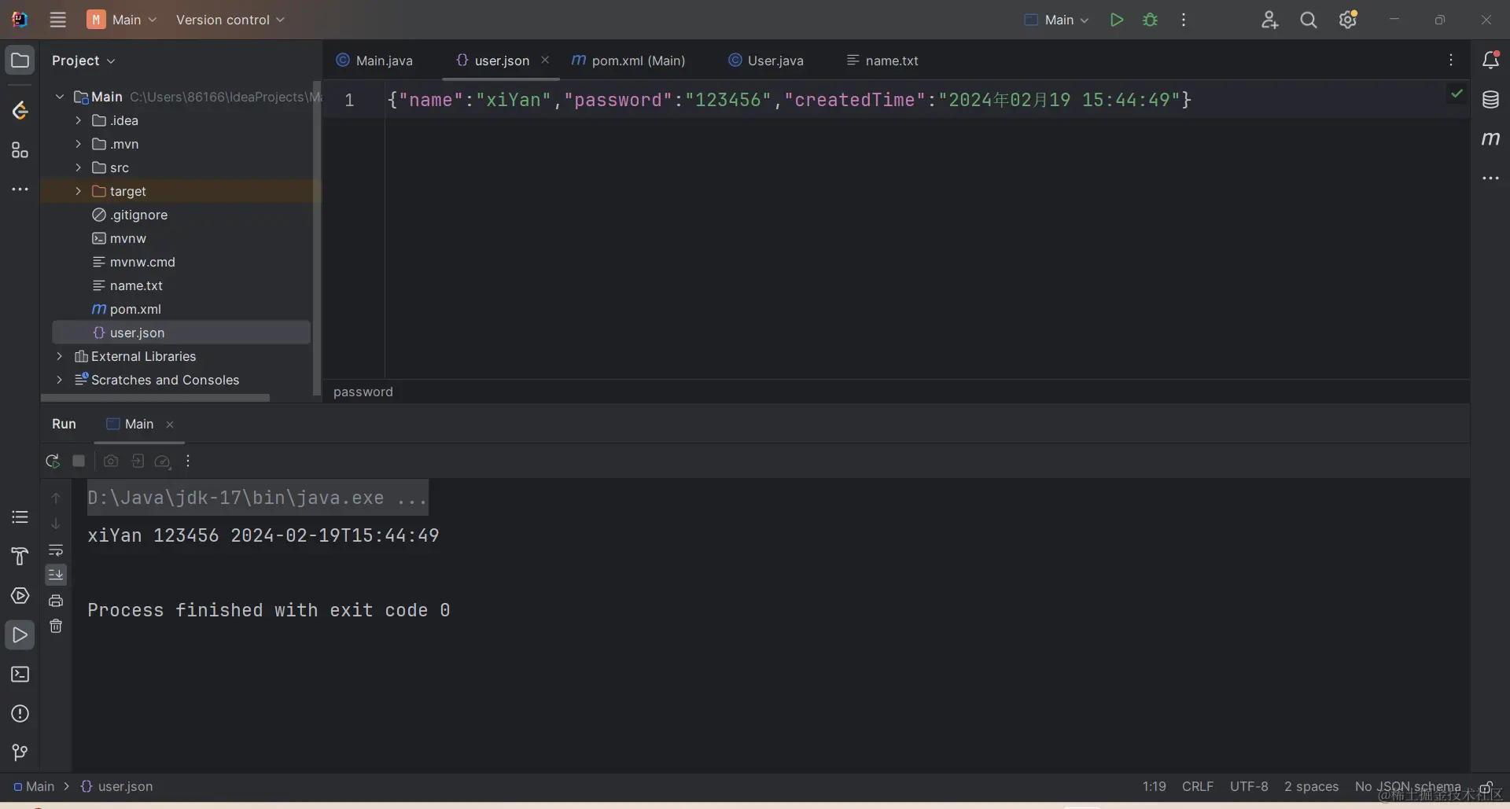Click password breadcrumb in editor

tap(363, 392)
